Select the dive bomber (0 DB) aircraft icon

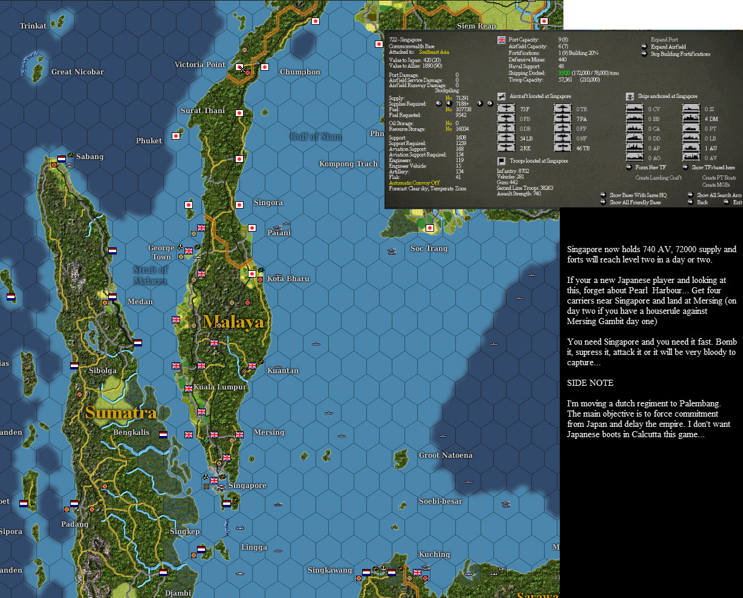click(505, 128)
